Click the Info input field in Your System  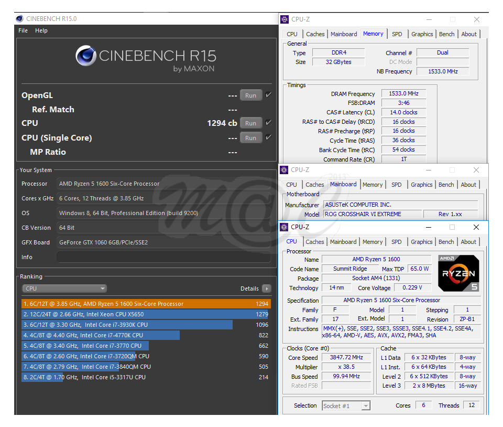tap(163, 257)
